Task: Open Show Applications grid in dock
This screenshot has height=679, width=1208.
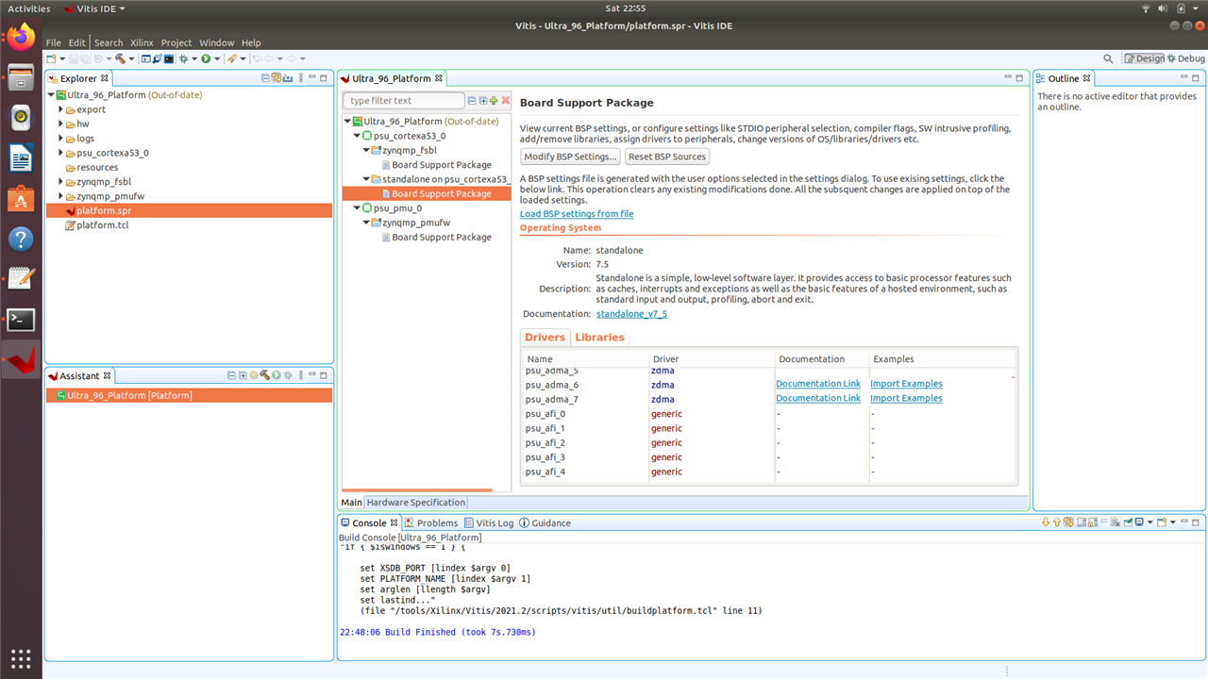Action: (21, 657)
